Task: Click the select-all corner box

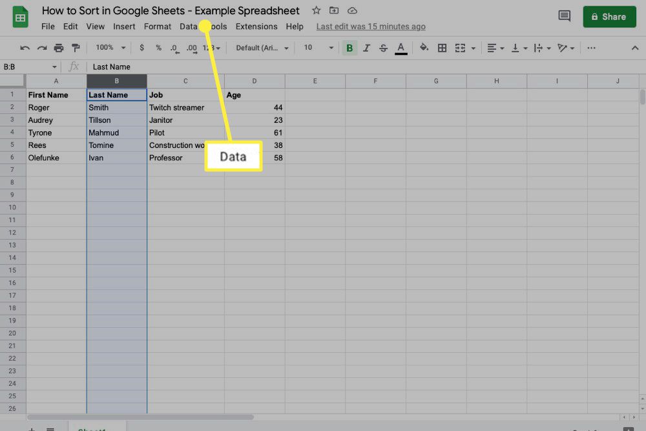Action: (12, 81)
